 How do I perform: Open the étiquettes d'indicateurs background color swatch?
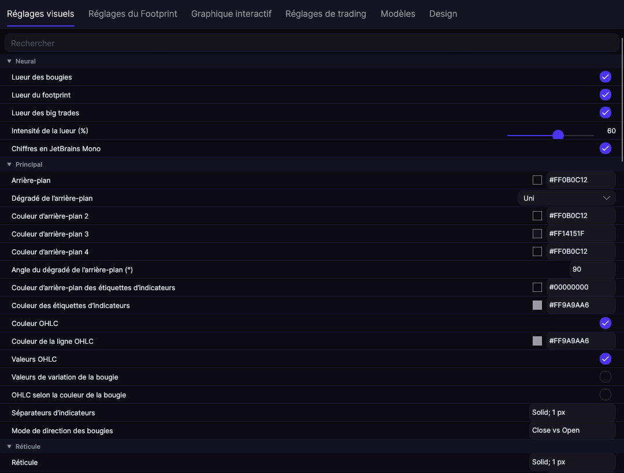click(537, 287)
